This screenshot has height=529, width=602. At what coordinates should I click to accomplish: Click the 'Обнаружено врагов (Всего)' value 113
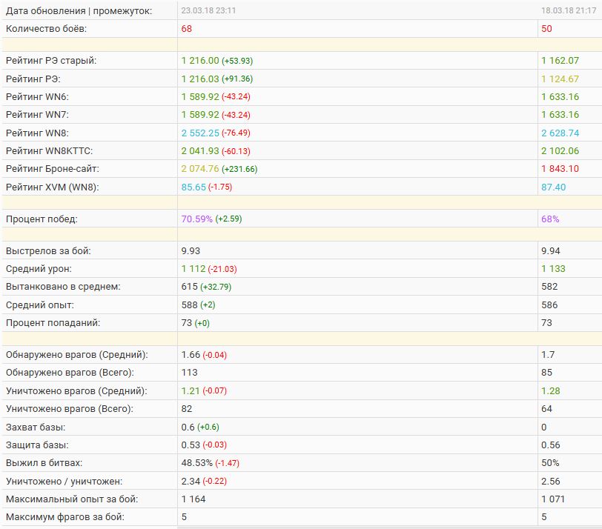(189, 373)
